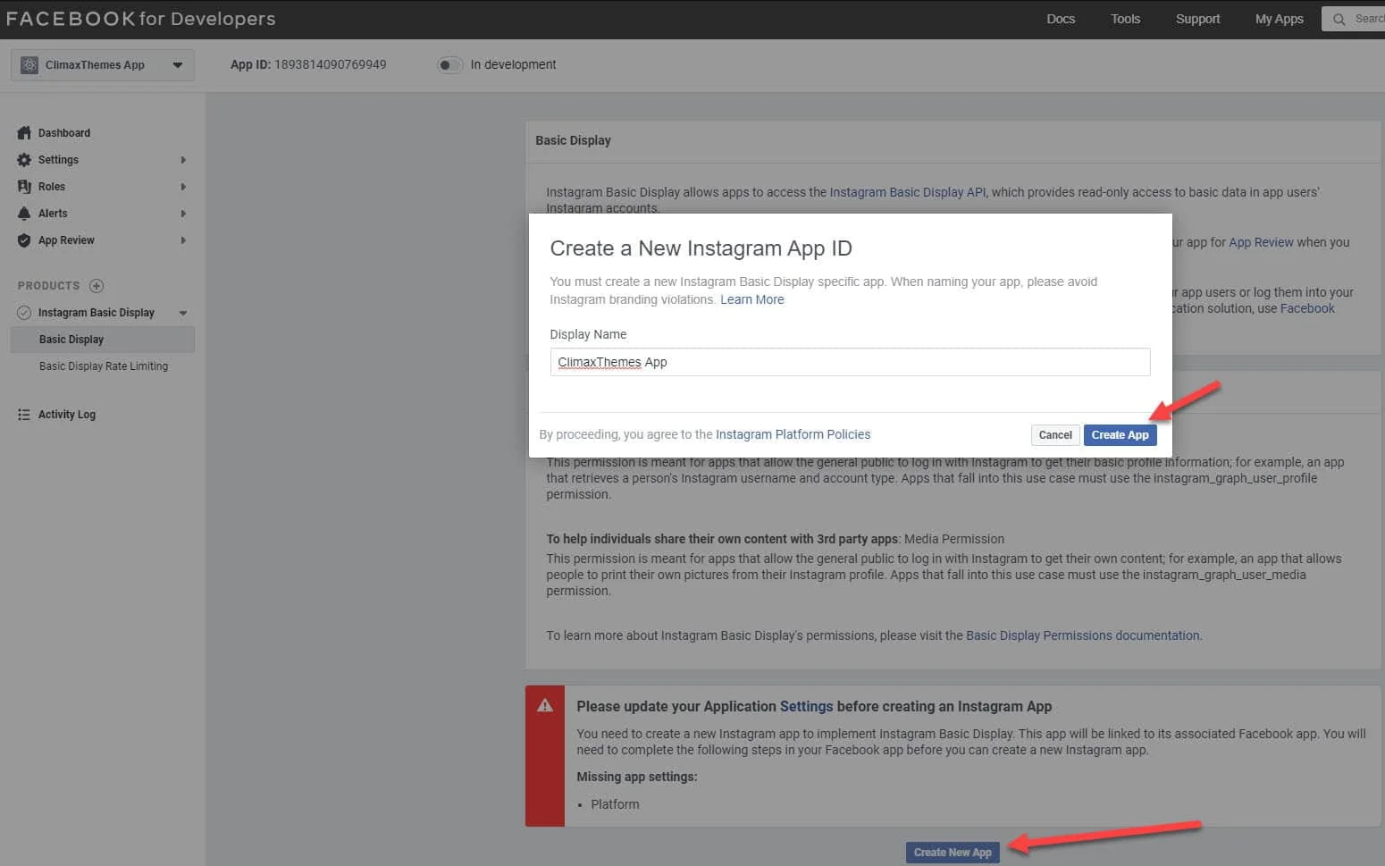The image size is (1385, 866).
Task: Click the Create App button
Action: [x=1120, y=435]
